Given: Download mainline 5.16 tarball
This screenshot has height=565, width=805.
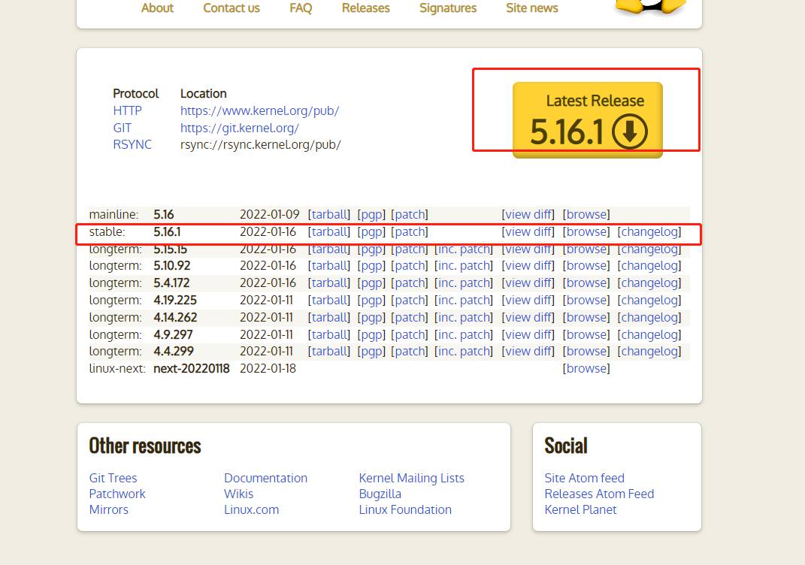Looking at the screenshot, I should [x=329, y=215].
